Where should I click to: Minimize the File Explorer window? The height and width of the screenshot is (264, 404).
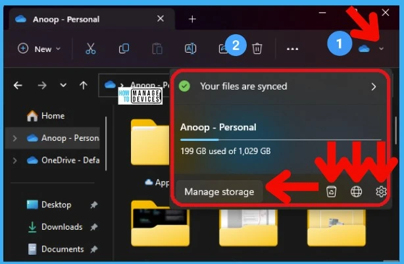pos(322,13)
